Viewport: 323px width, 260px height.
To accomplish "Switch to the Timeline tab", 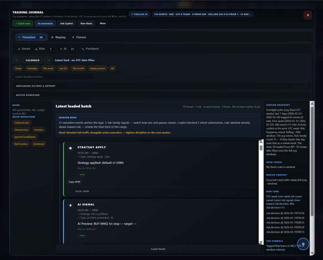I will 32,37.
